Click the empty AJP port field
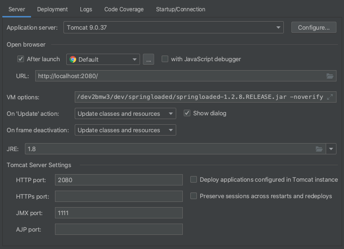344x249 pixels. point(119,229)
